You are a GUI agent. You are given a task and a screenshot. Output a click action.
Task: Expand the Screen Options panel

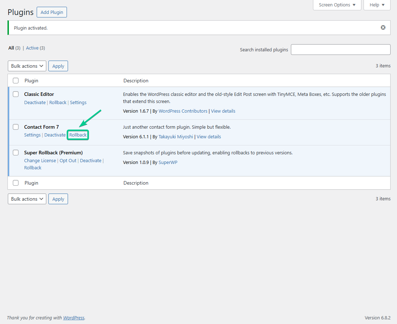click(337, 5)
